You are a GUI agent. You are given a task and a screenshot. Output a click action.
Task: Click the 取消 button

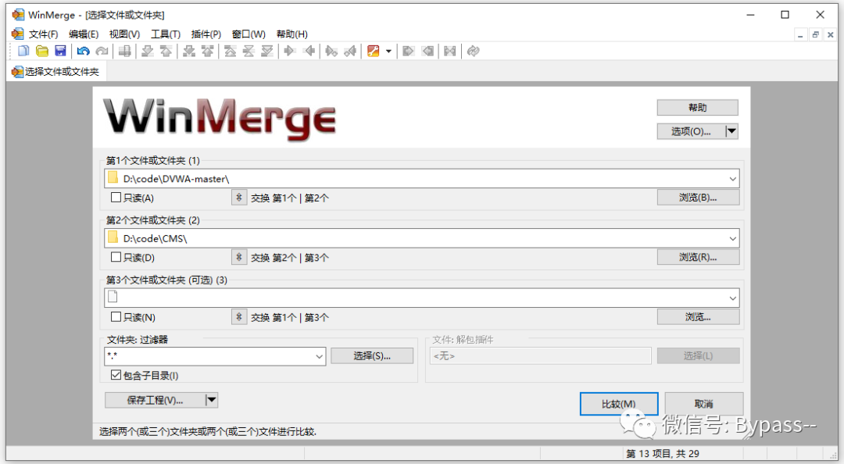click(x=704, y=404)
